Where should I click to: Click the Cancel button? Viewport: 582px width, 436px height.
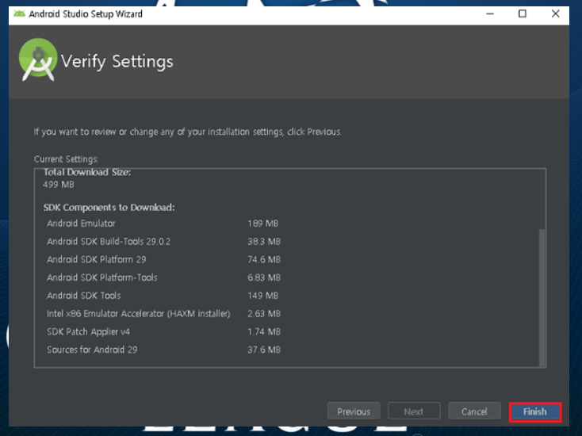point(474,411)
